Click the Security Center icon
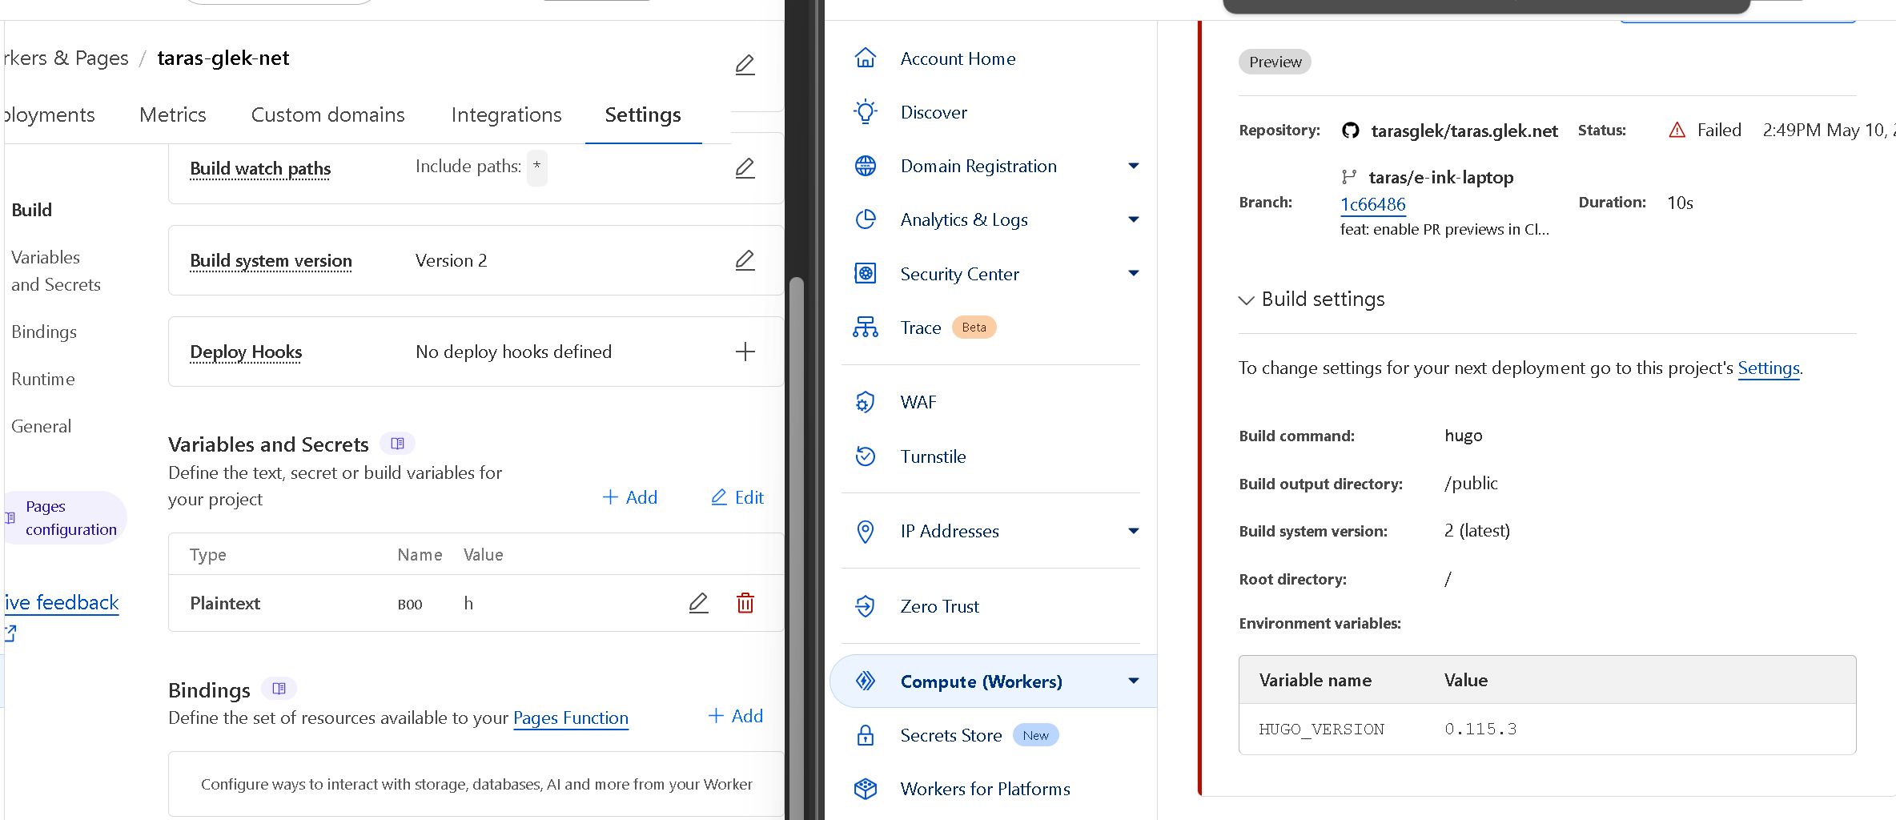The height and width of the screenshot is (820, 1896). tap(866, 274)
